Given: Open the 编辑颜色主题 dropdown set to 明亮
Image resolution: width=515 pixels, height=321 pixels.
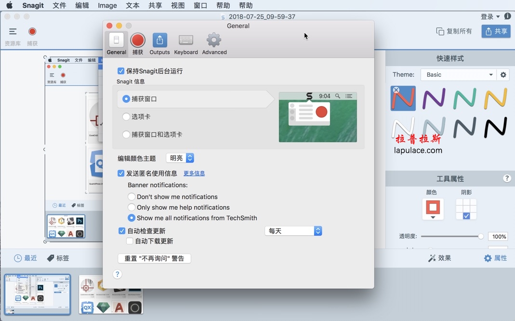Looking at the screenshot, I should (180, 158).
